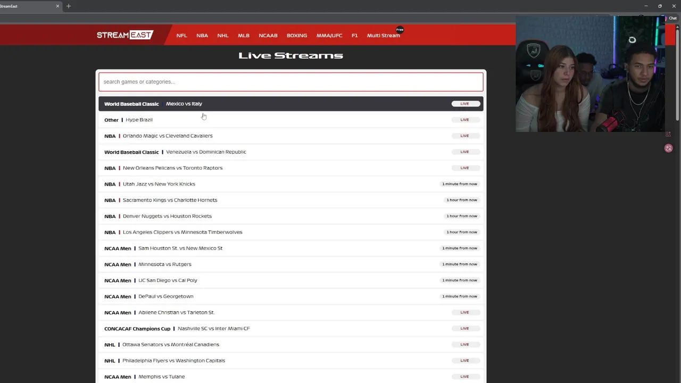
Task: Click the 'Live Streams' heading
Action: pyautogui.click(x=290, y=55)
